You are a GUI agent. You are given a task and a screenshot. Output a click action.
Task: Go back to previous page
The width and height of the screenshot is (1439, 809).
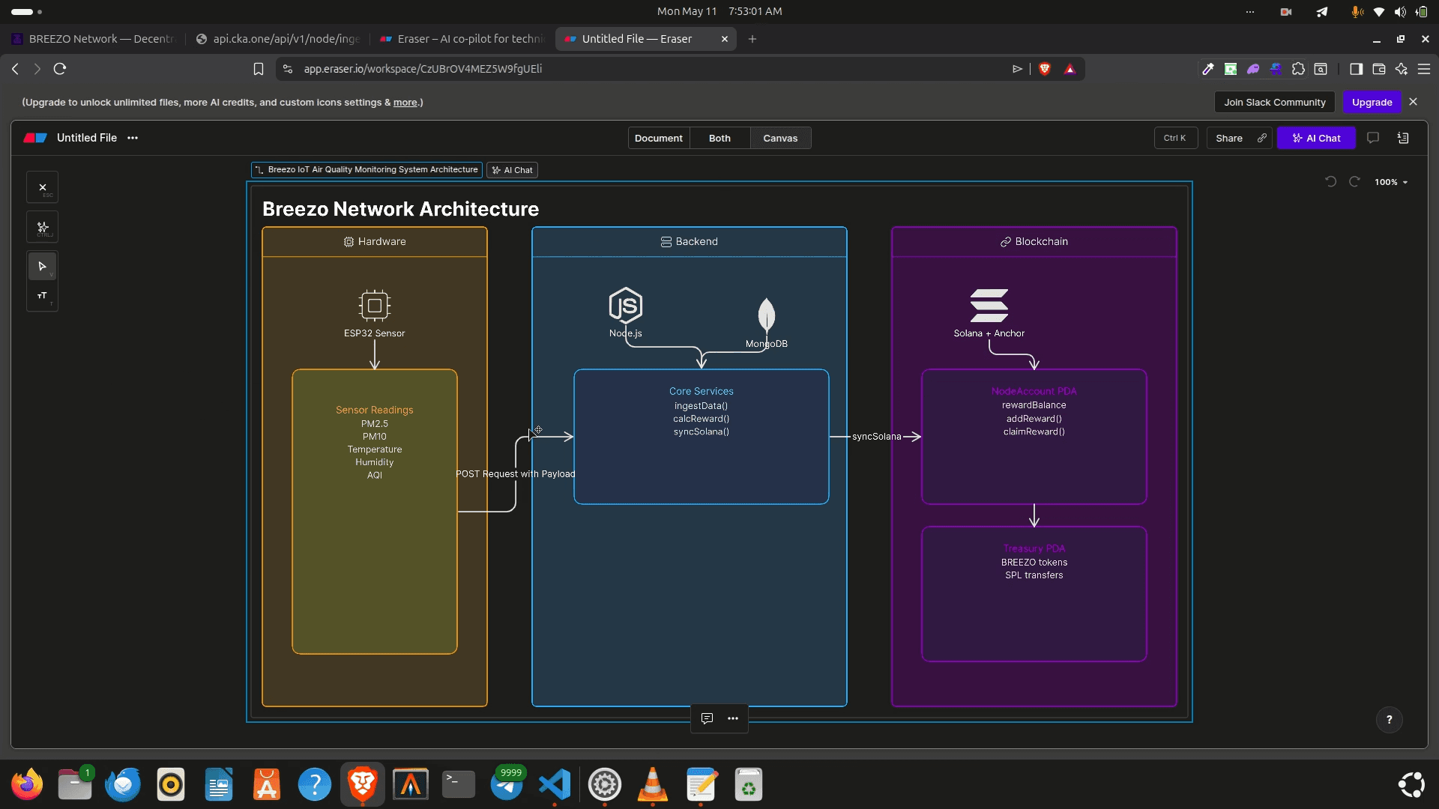pyautogui.click(x=15, y=69)
